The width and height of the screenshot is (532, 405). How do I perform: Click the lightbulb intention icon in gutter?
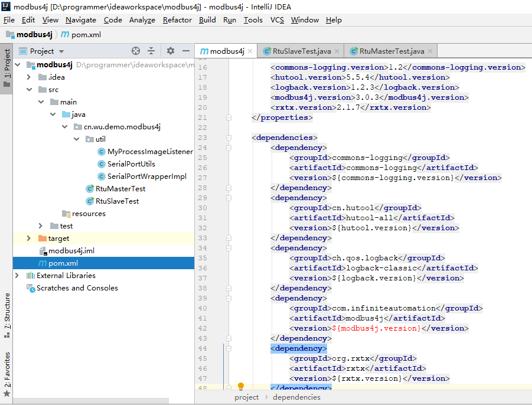[x=241, y=386]
